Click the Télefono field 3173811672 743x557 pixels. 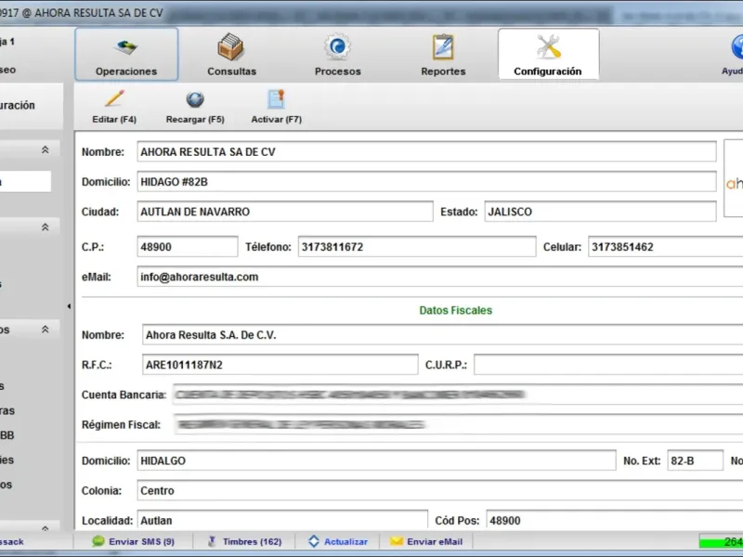click(417, 247)
